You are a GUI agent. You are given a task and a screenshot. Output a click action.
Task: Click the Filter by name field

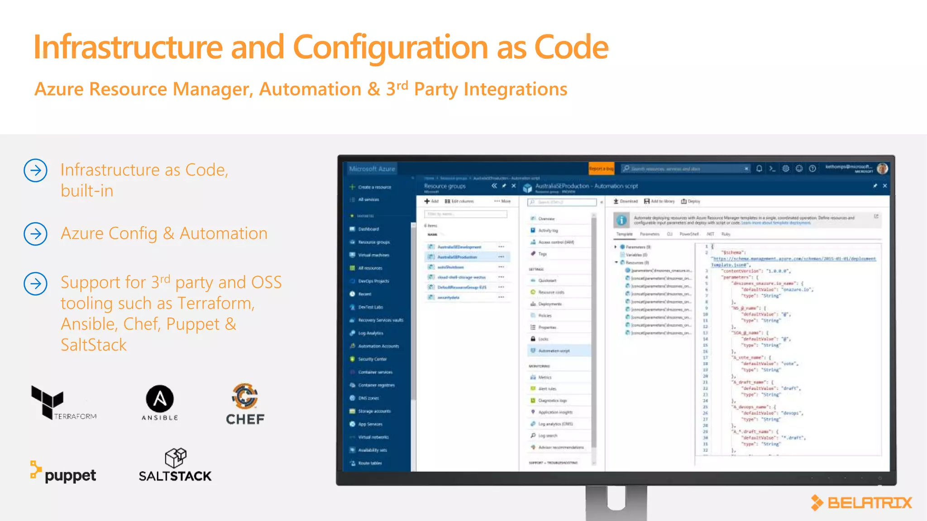pyautogui.click(x=466, y=214)
